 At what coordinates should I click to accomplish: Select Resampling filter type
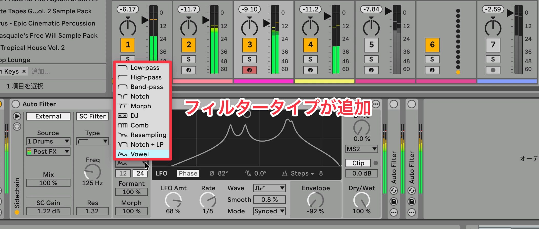pos(143,135)
